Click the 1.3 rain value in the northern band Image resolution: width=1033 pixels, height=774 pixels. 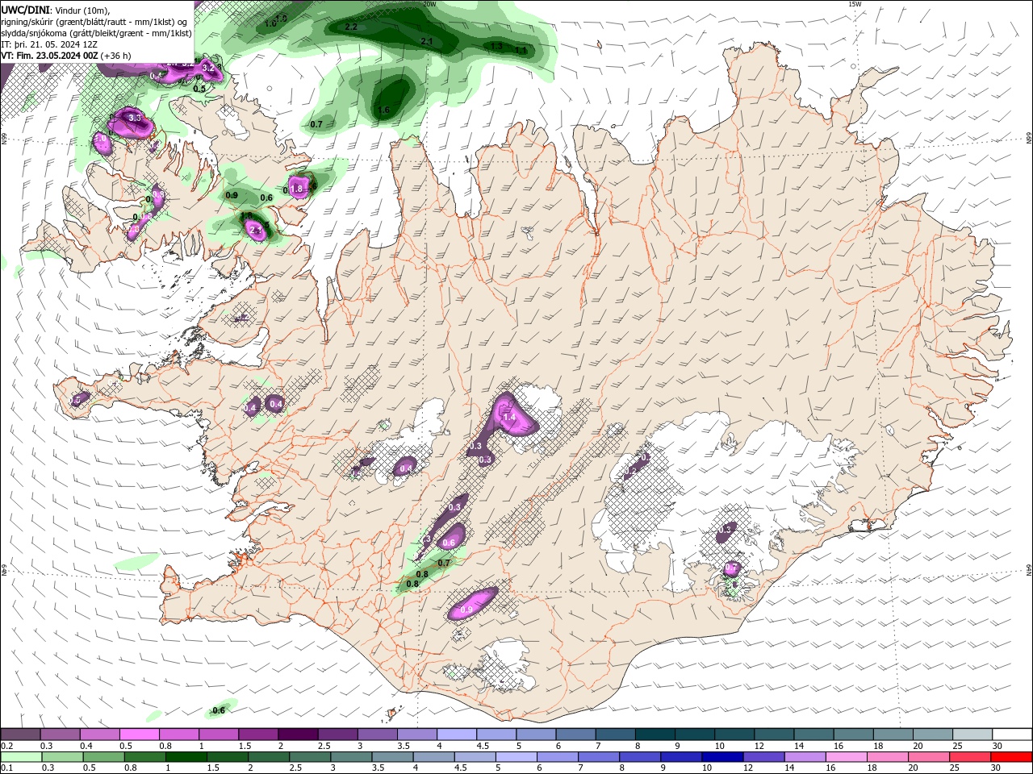click(497, 46)
